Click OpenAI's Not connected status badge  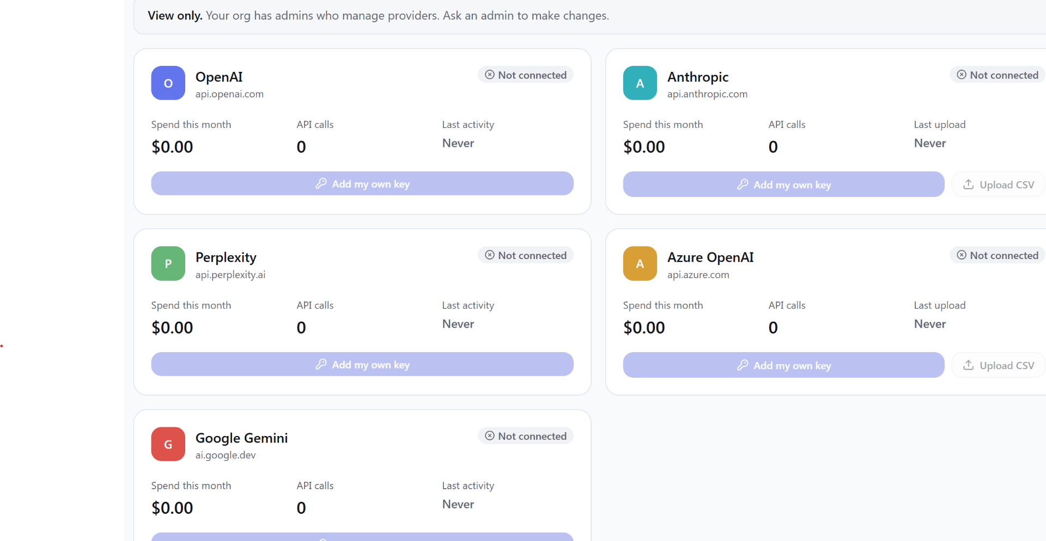coord(526,75)
